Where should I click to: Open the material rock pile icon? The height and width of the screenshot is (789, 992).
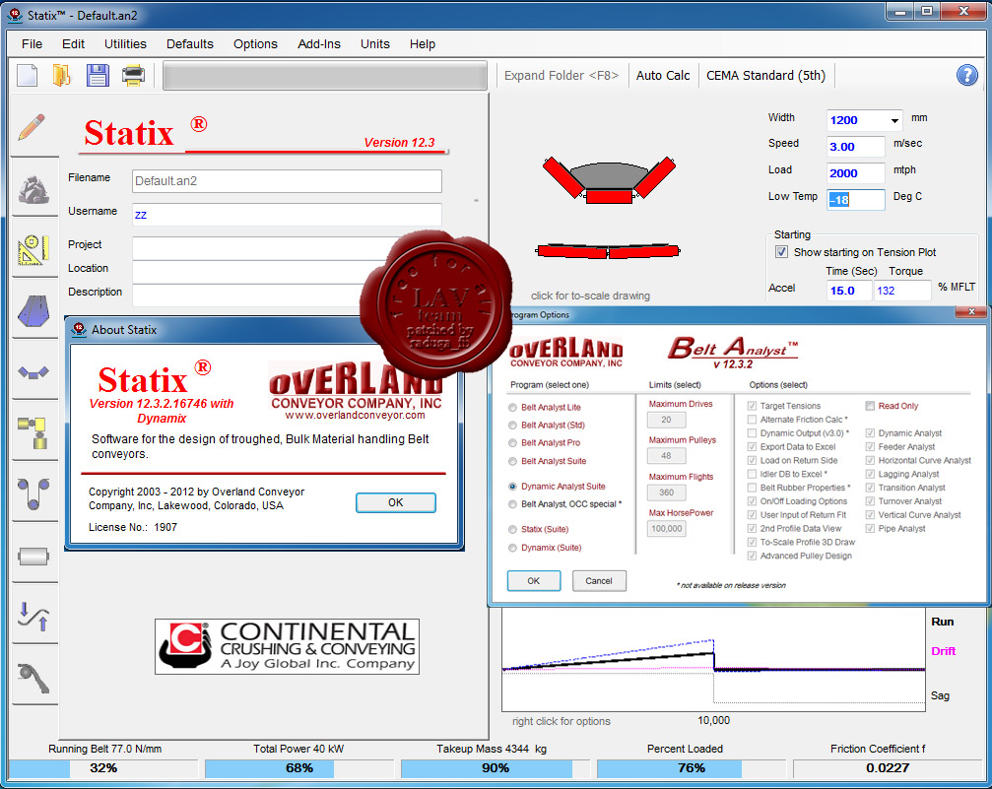33,189
